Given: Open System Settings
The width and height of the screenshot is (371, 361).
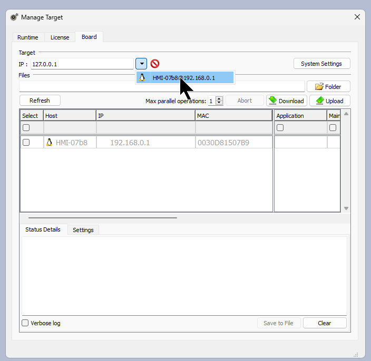Looking at the screenshot, I should pos(321,64).
